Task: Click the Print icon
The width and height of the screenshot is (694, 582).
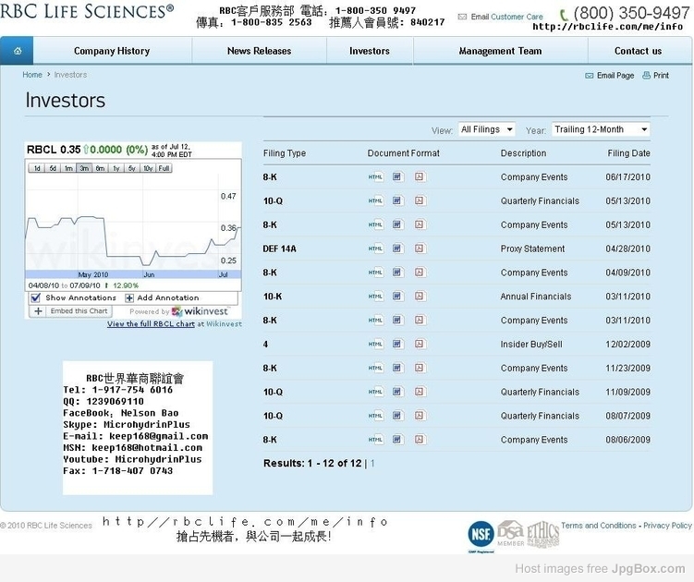Action: [646, 75]
